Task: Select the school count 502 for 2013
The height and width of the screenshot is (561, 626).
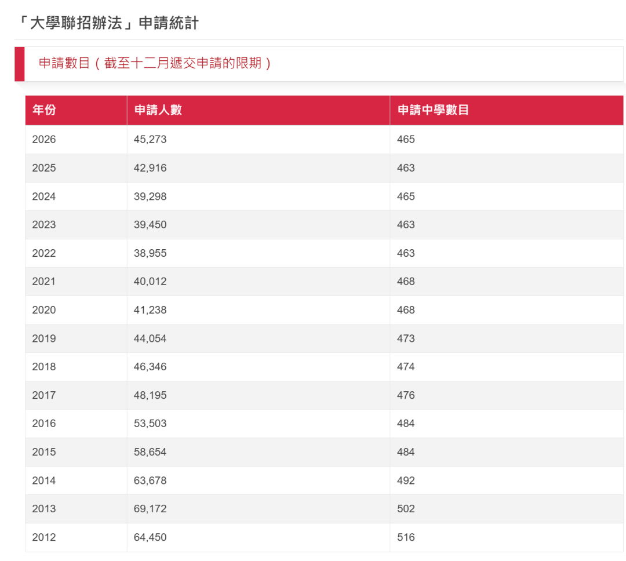Action: pyautogui.click(x=406, y=509)
